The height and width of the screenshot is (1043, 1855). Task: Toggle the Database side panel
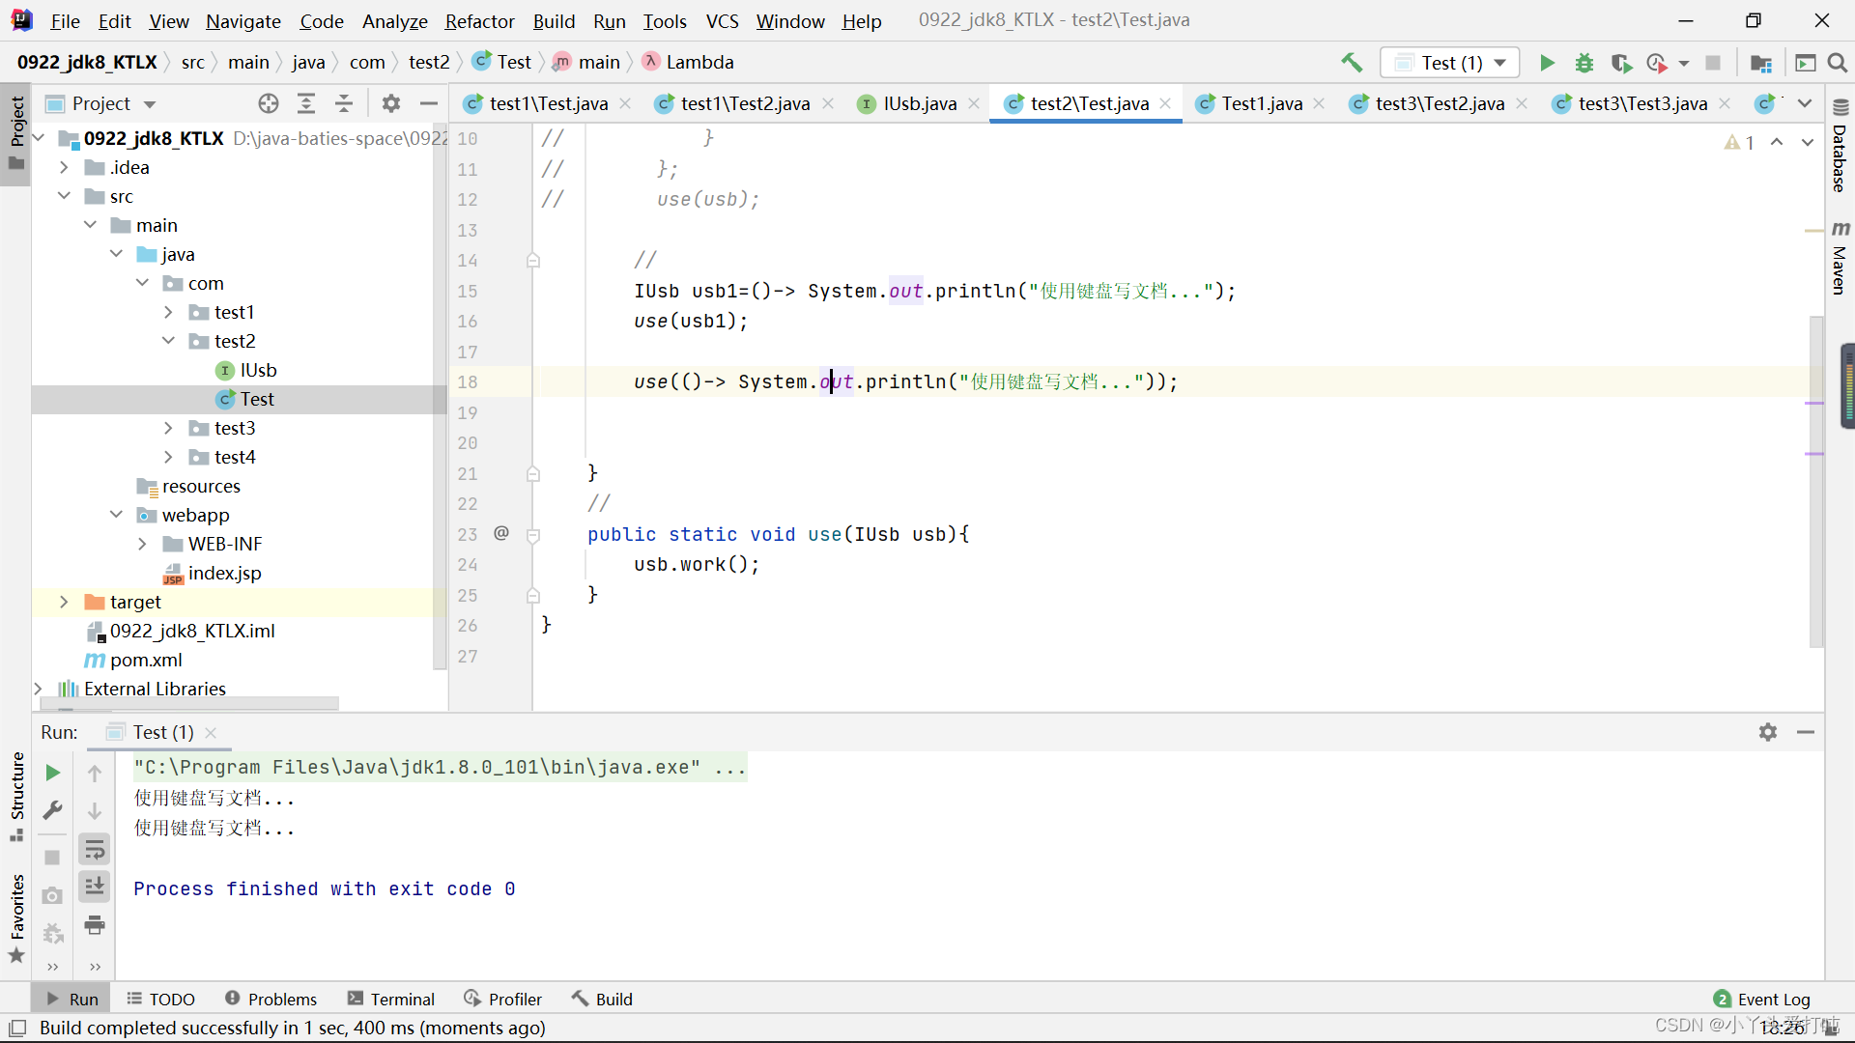pos(1840,147)
